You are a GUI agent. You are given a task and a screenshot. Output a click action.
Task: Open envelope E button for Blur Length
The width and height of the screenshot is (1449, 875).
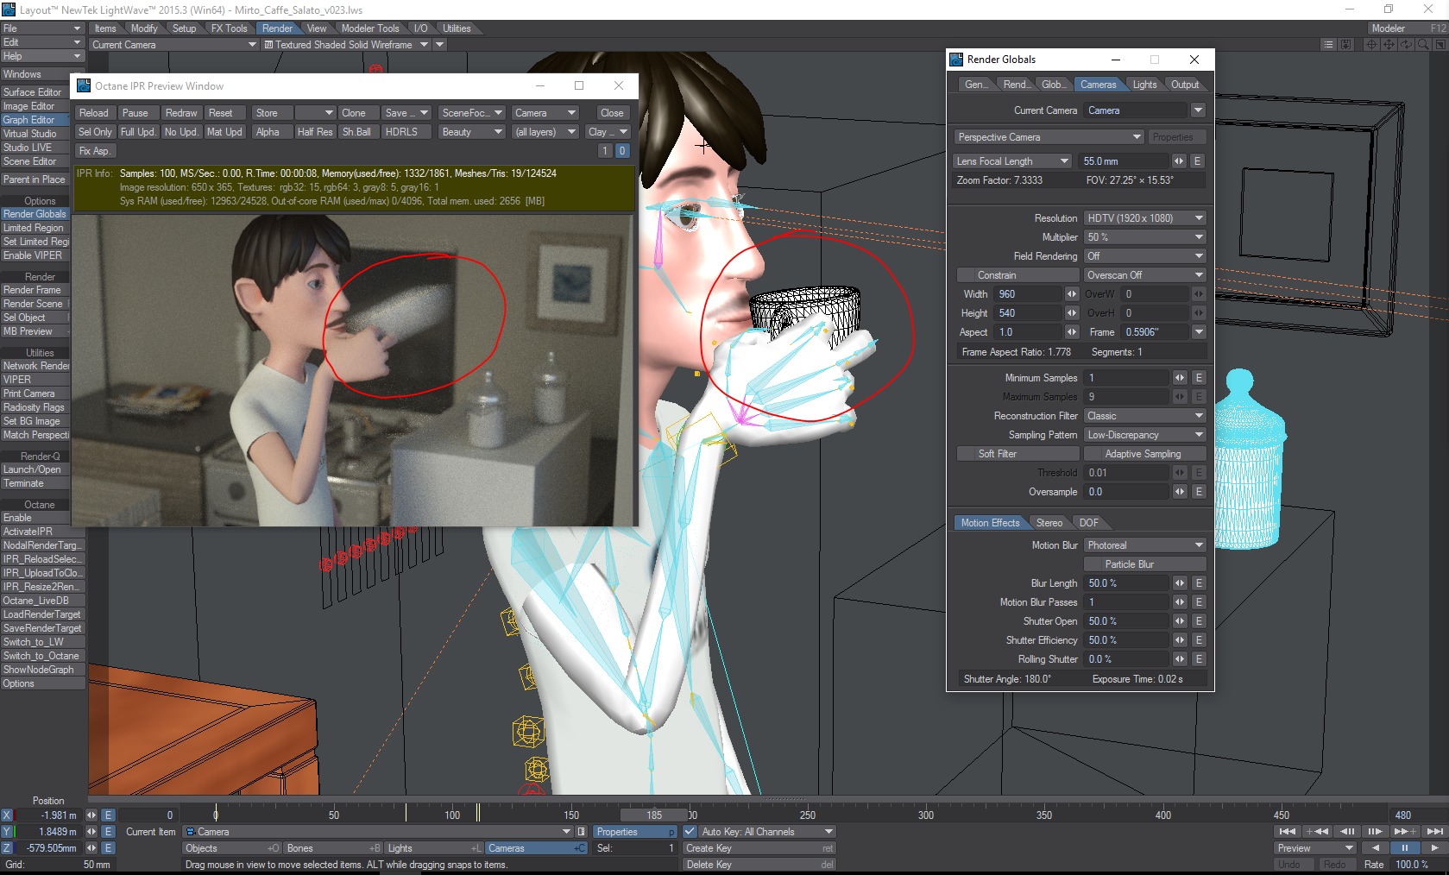(1199, 583)
